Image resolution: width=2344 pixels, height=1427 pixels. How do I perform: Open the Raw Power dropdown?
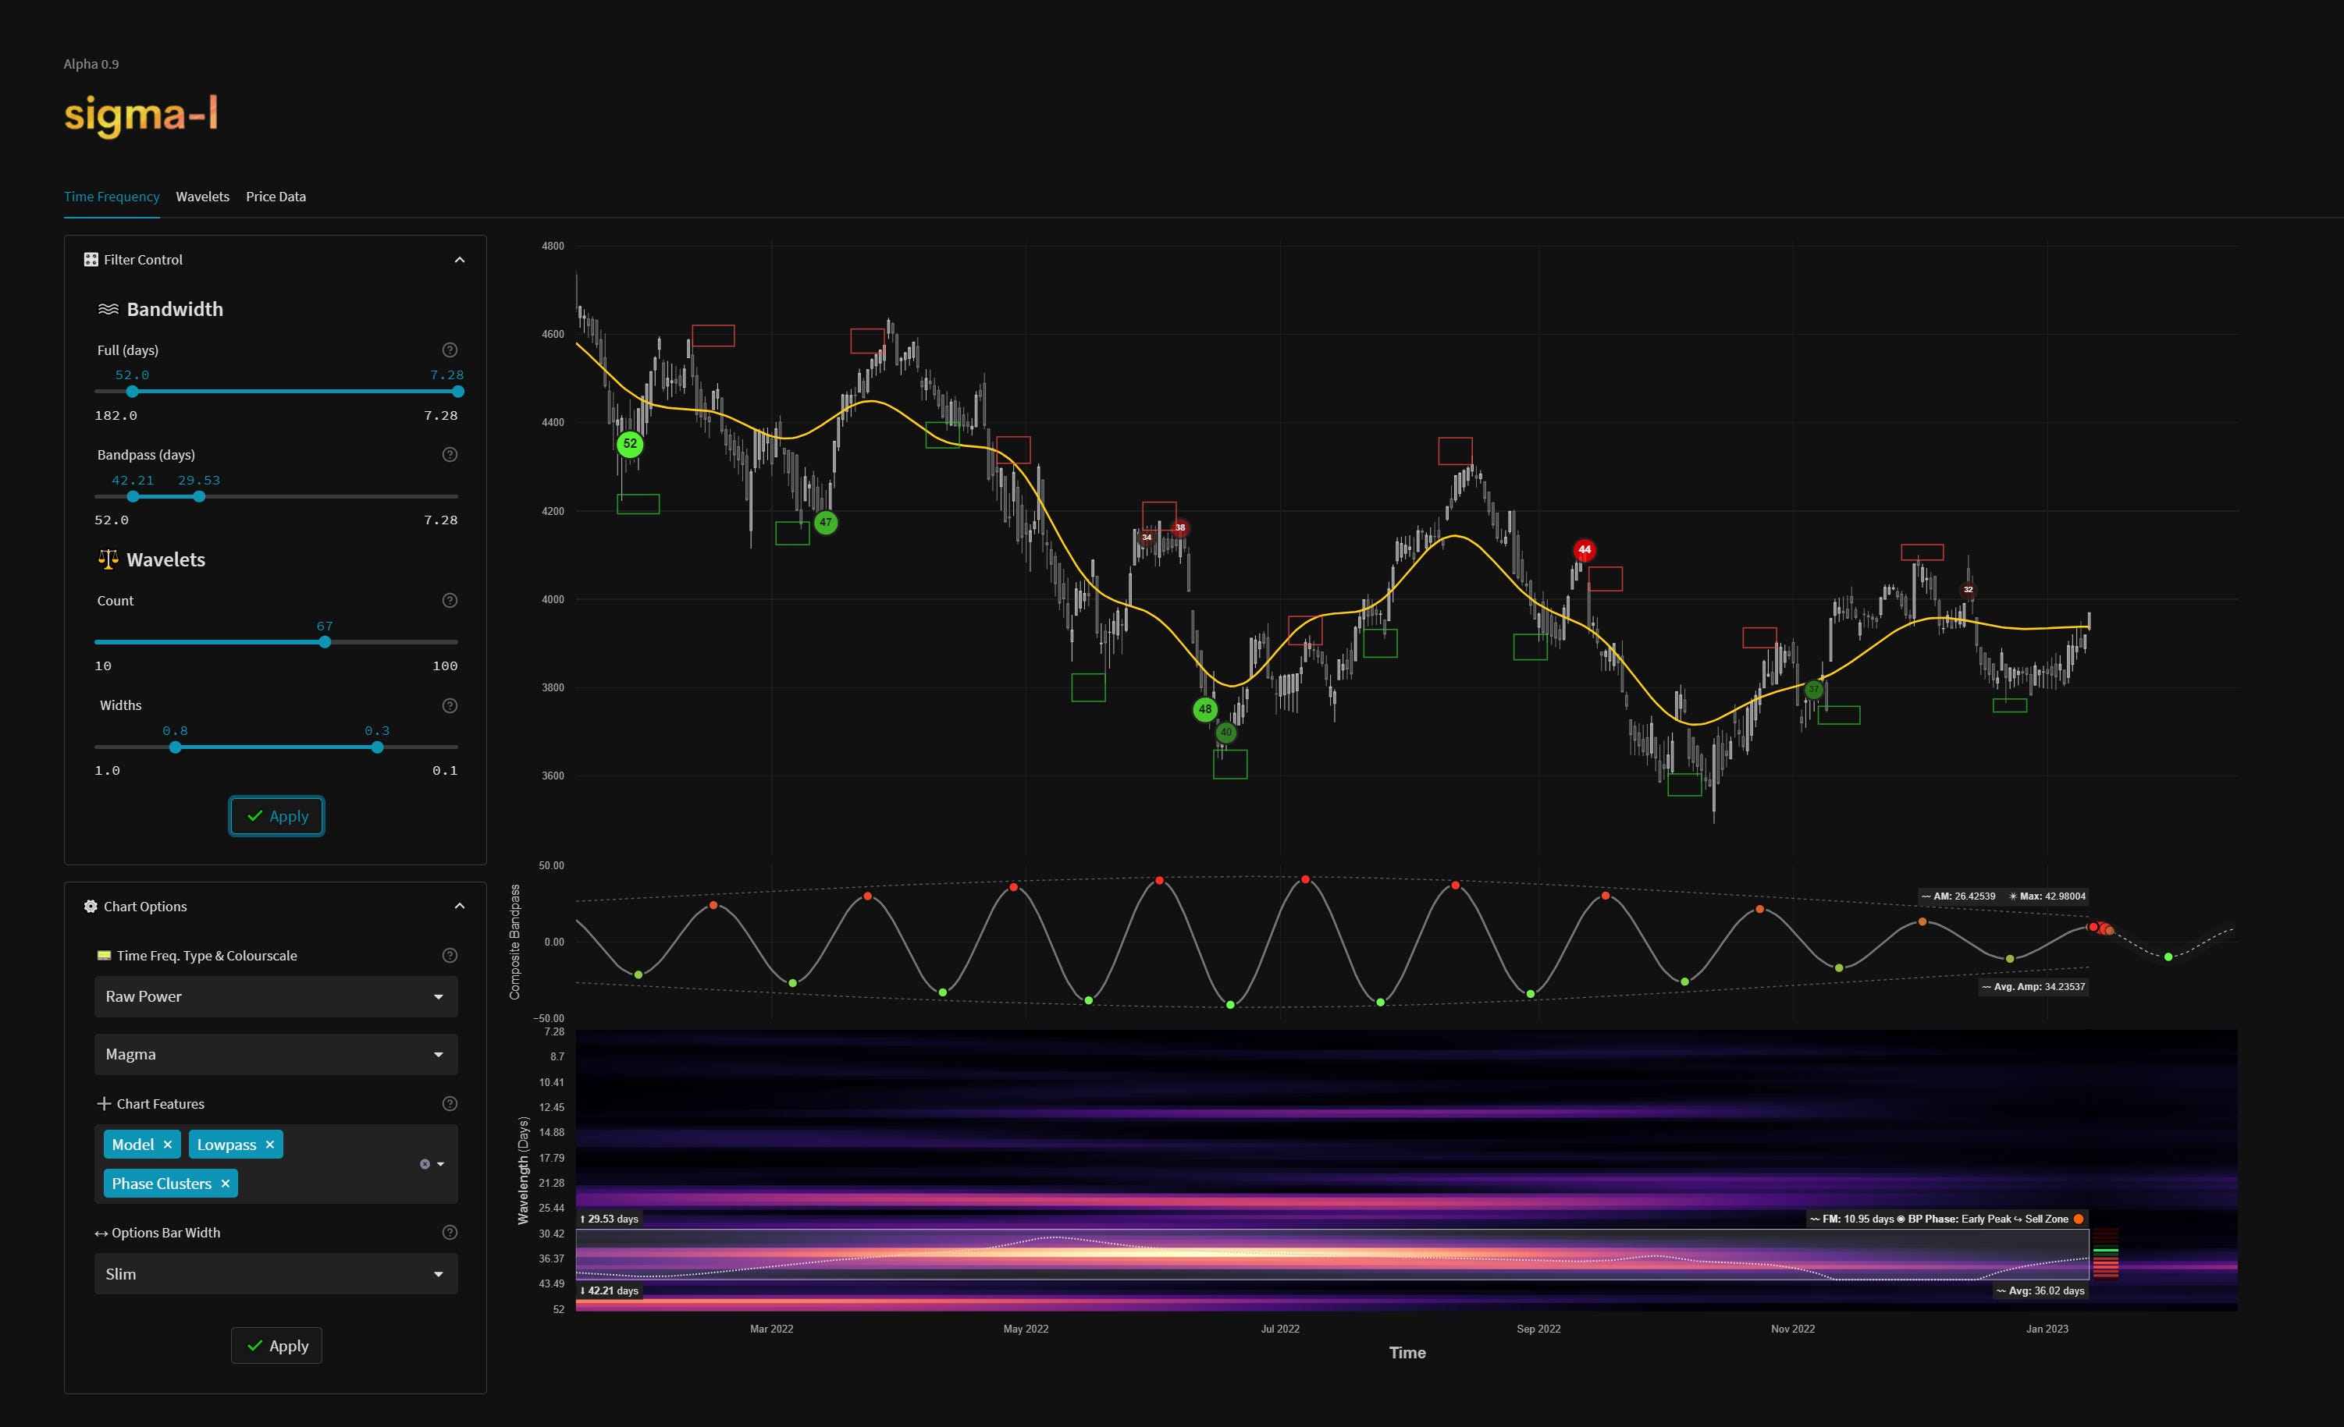(276, 996)
